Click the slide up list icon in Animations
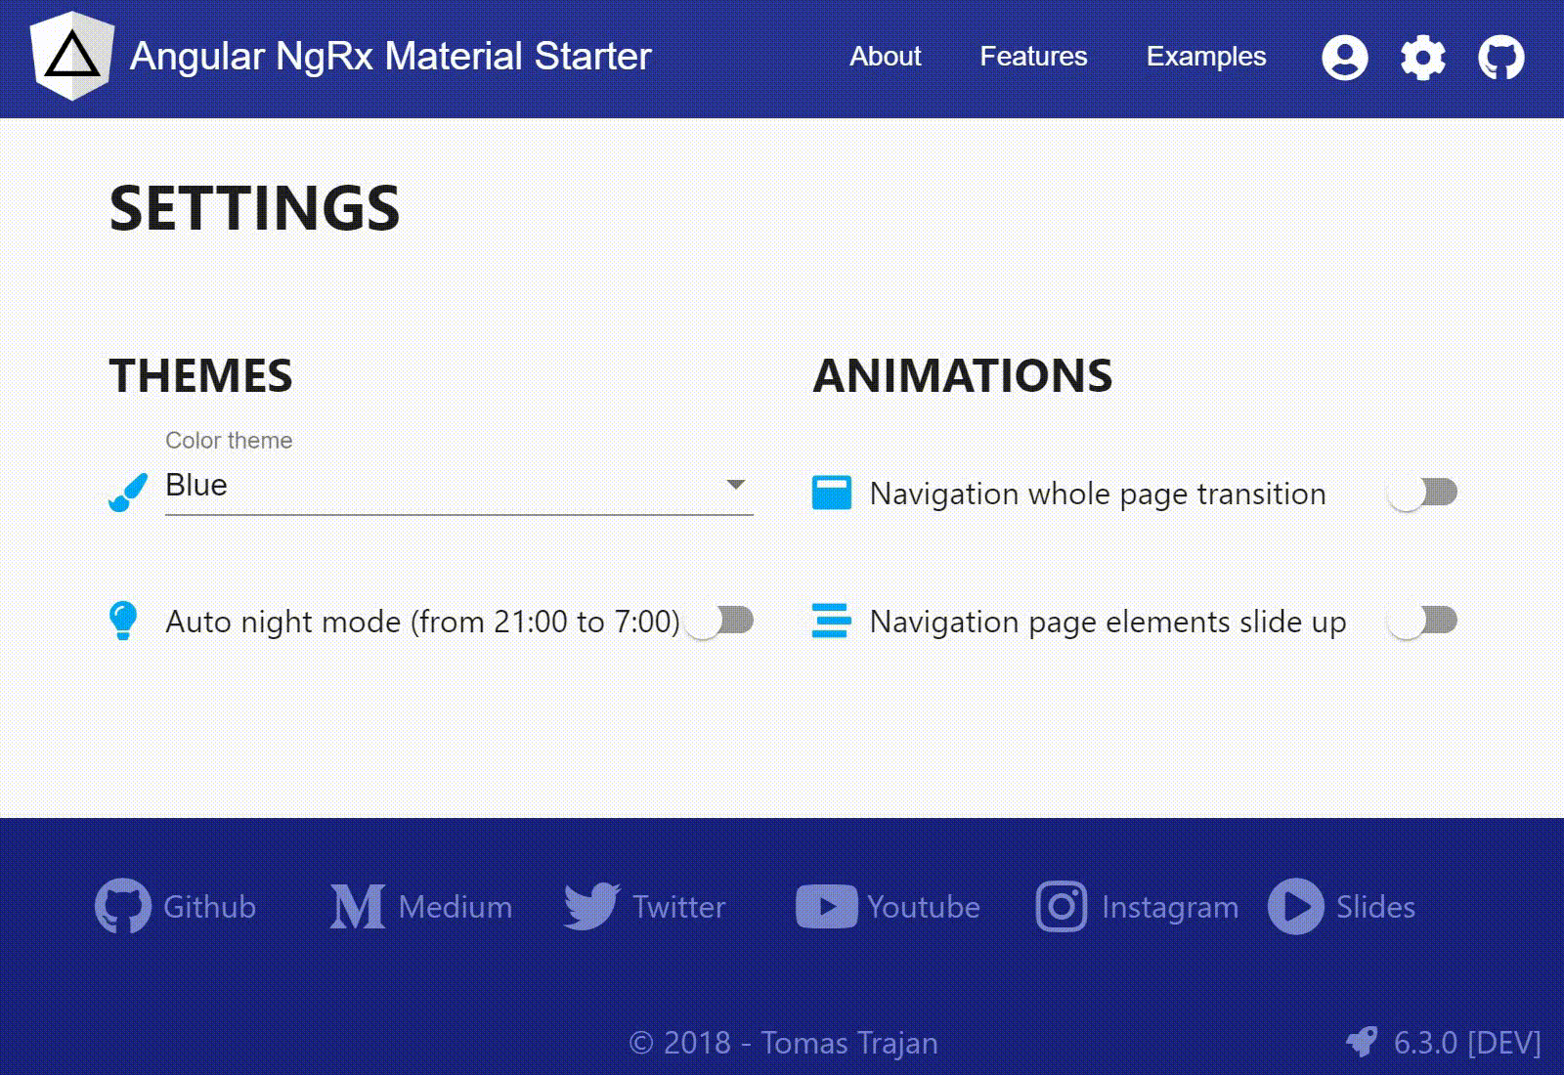 tap(830, 621)
